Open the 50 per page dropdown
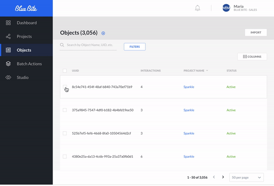This screenshot has height=186, width=274. click(x=247, y=177)
